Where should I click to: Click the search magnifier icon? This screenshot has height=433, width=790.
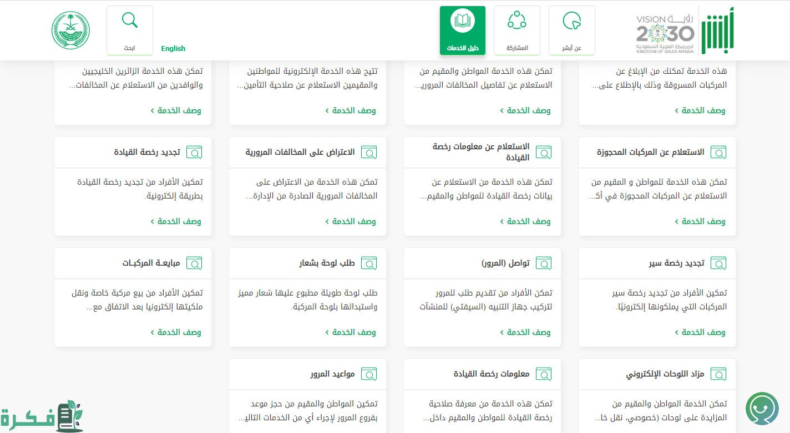coord(129,21)
